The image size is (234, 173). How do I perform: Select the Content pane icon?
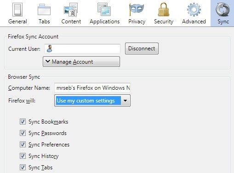click(71, 10)
